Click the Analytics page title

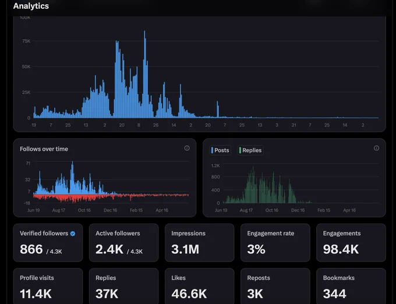click(31, 6)
